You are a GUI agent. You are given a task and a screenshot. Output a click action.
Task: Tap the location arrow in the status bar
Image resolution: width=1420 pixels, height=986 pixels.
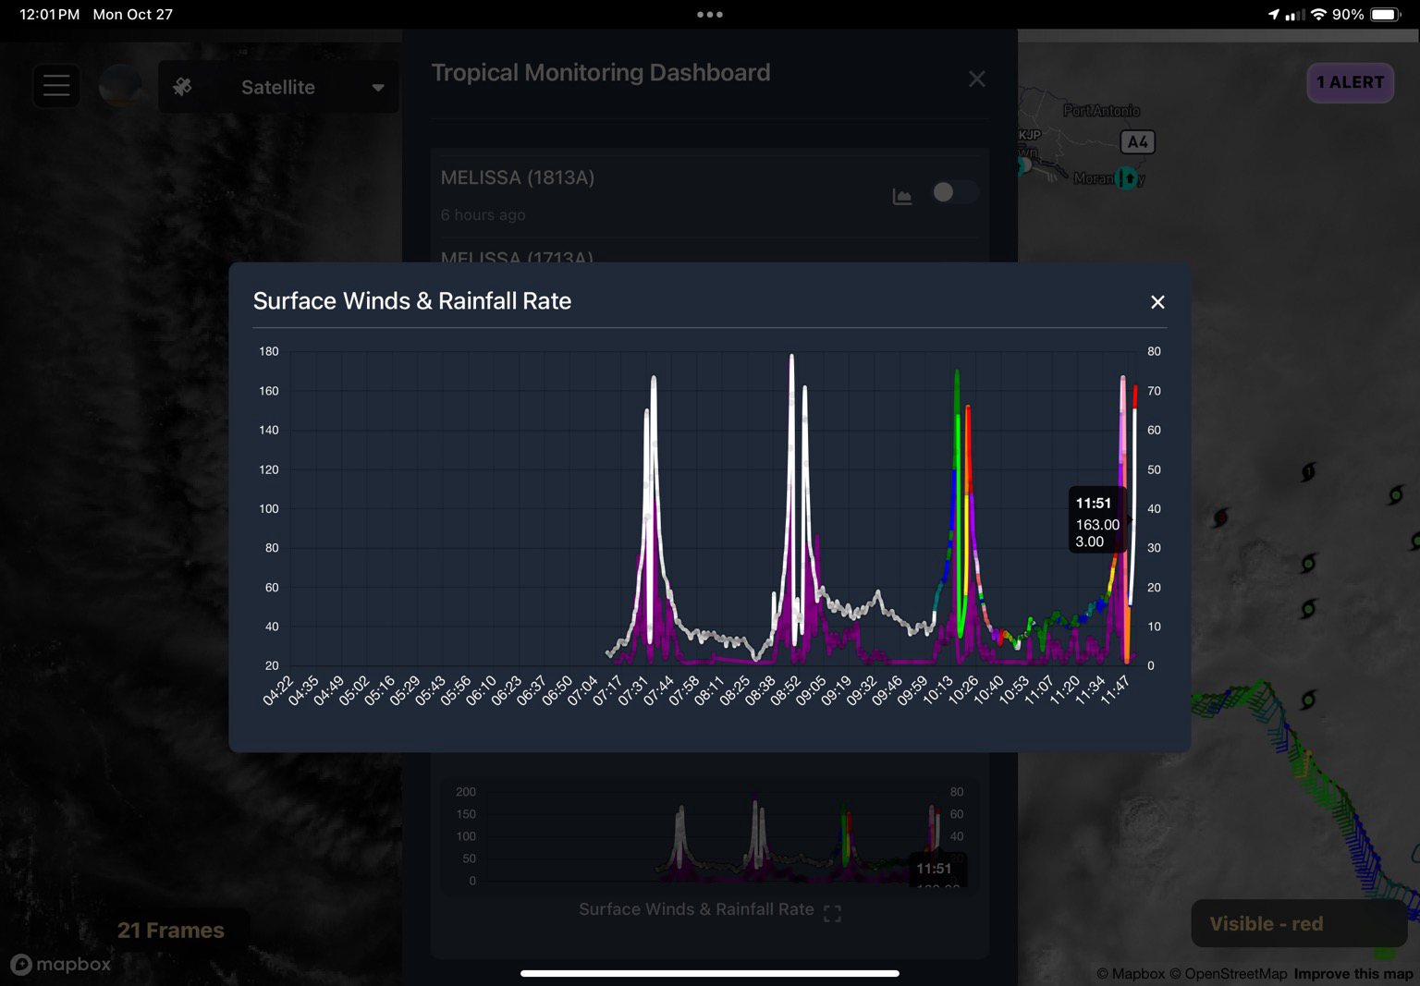tap(1274, 15)
